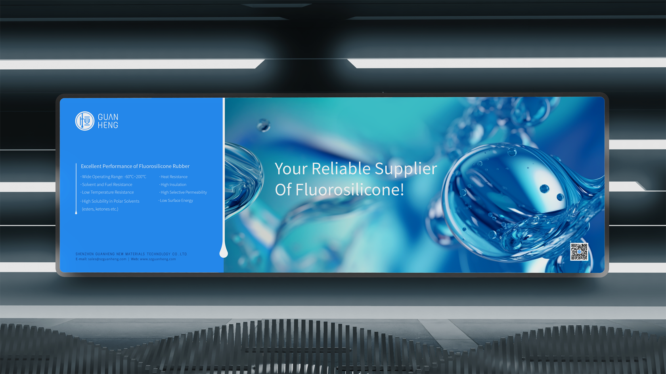Click the GUAN HENG brand name text
This screenshot has width=666, height=374.
pyautogui.click(x=108, y=121)
